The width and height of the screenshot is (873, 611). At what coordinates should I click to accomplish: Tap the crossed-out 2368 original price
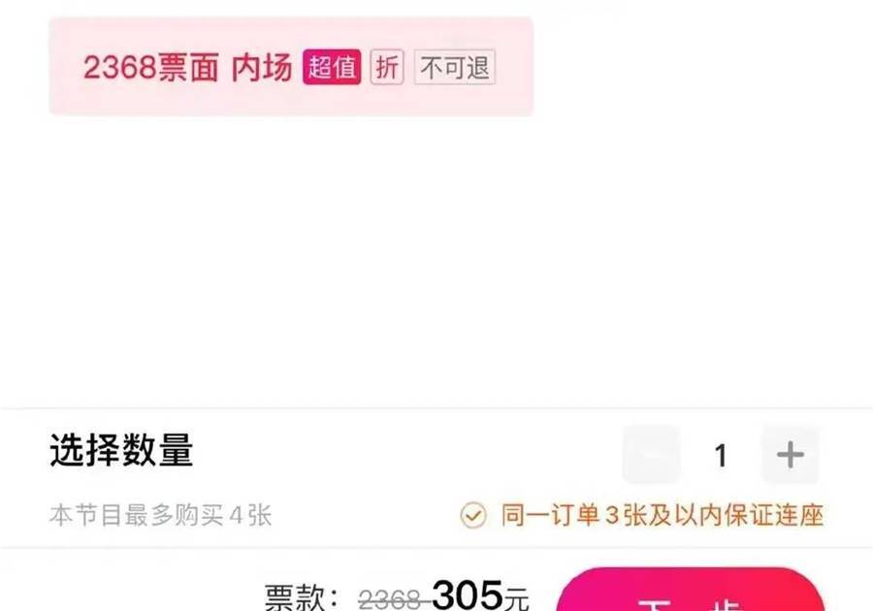390,599
